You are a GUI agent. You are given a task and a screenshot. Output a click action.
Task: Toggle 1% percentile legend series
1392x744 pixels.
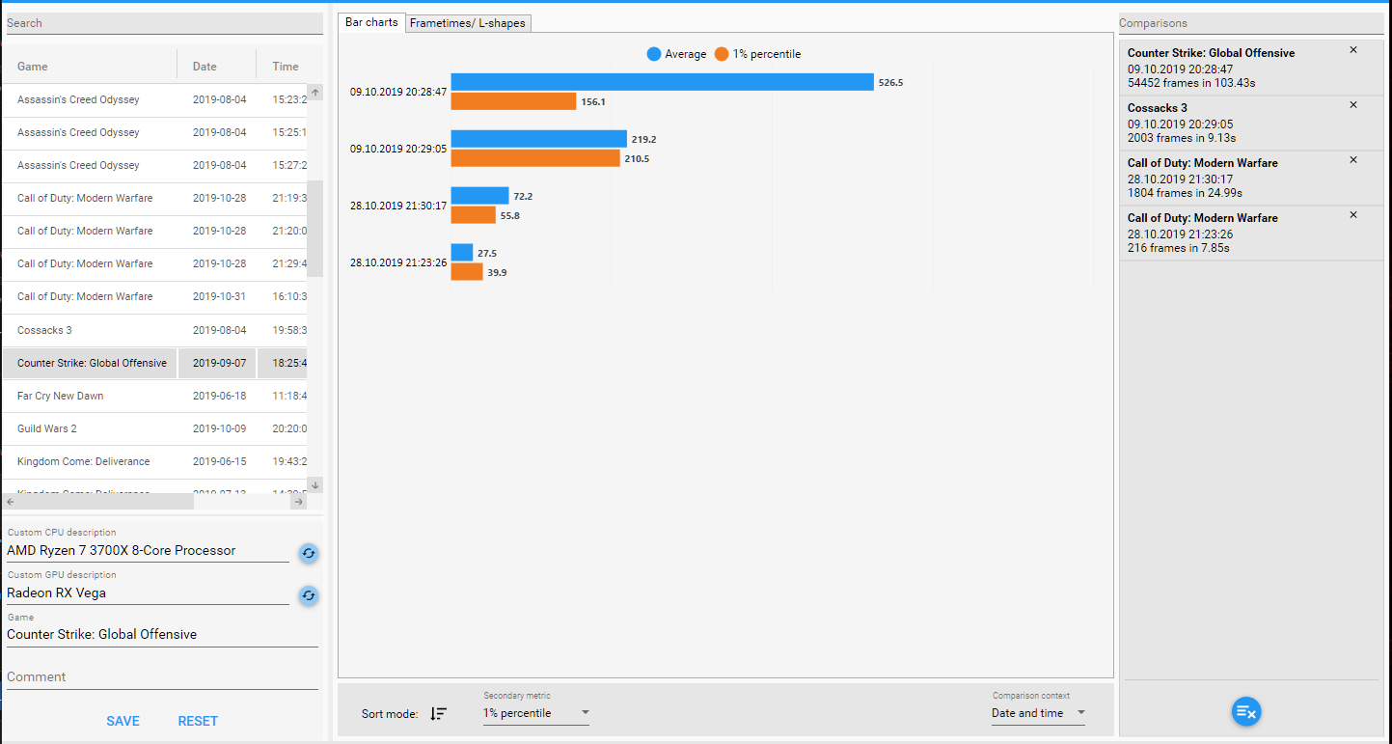758,54
